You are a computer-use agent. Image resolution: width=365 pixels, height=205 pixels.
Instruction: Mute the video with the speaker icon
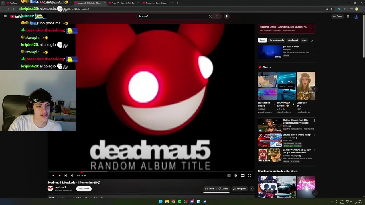point(72,175)
